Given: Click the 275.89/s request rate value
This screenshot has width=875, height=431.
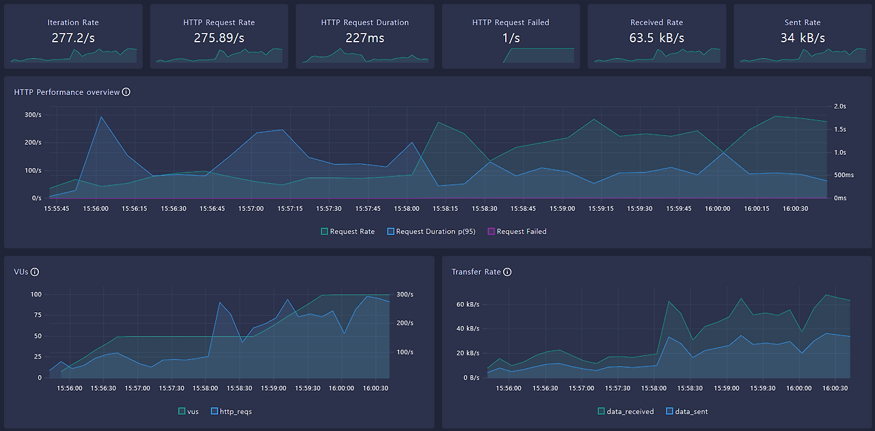Looking at the screenshot, I should point(219,38).
